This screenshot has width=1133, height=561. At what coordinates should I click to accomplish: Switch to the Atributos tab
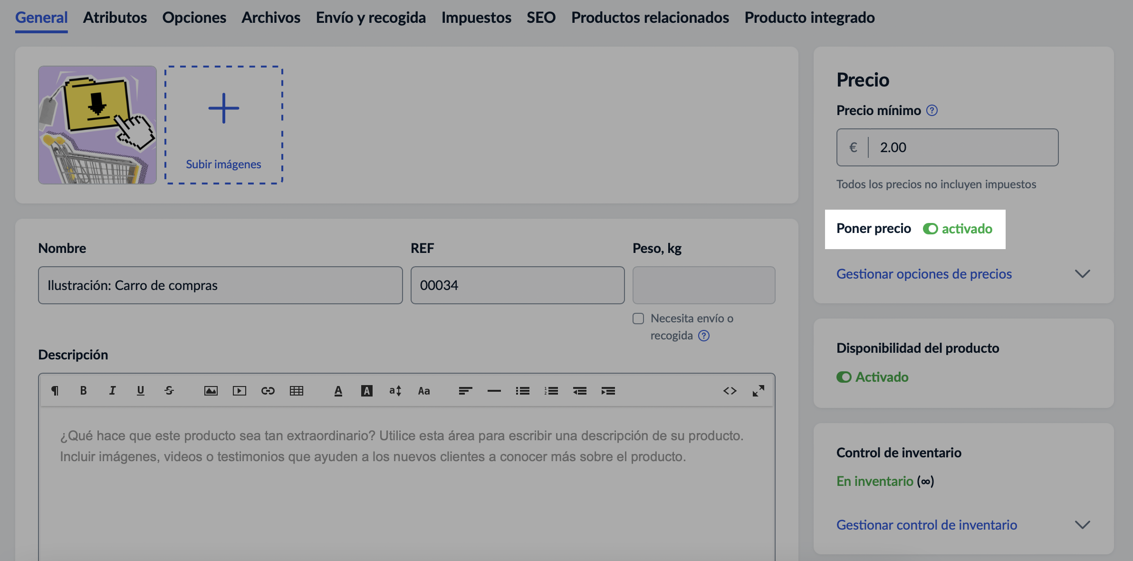tap(115, 18)
